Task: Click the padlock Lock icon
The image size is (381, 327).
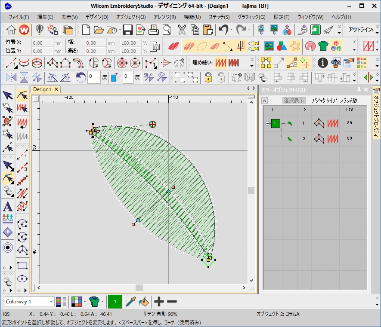Action: coord(208,77)
